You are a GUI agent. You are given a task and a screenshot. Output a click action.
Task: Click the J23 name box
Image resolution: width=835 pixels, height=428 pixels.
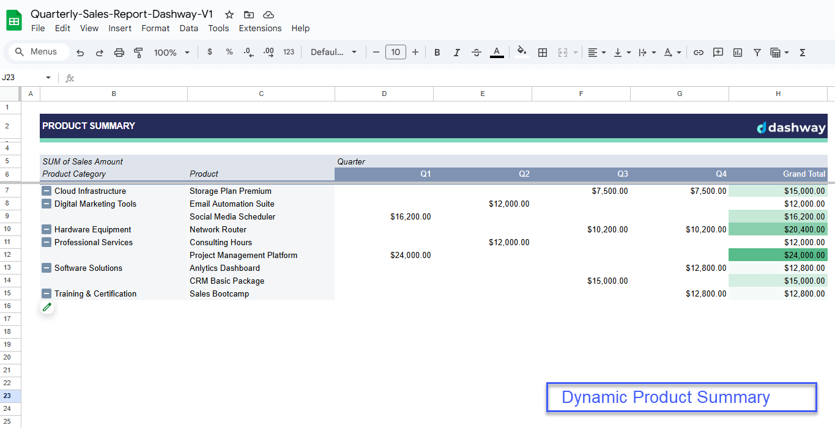(x=22, y=78)
